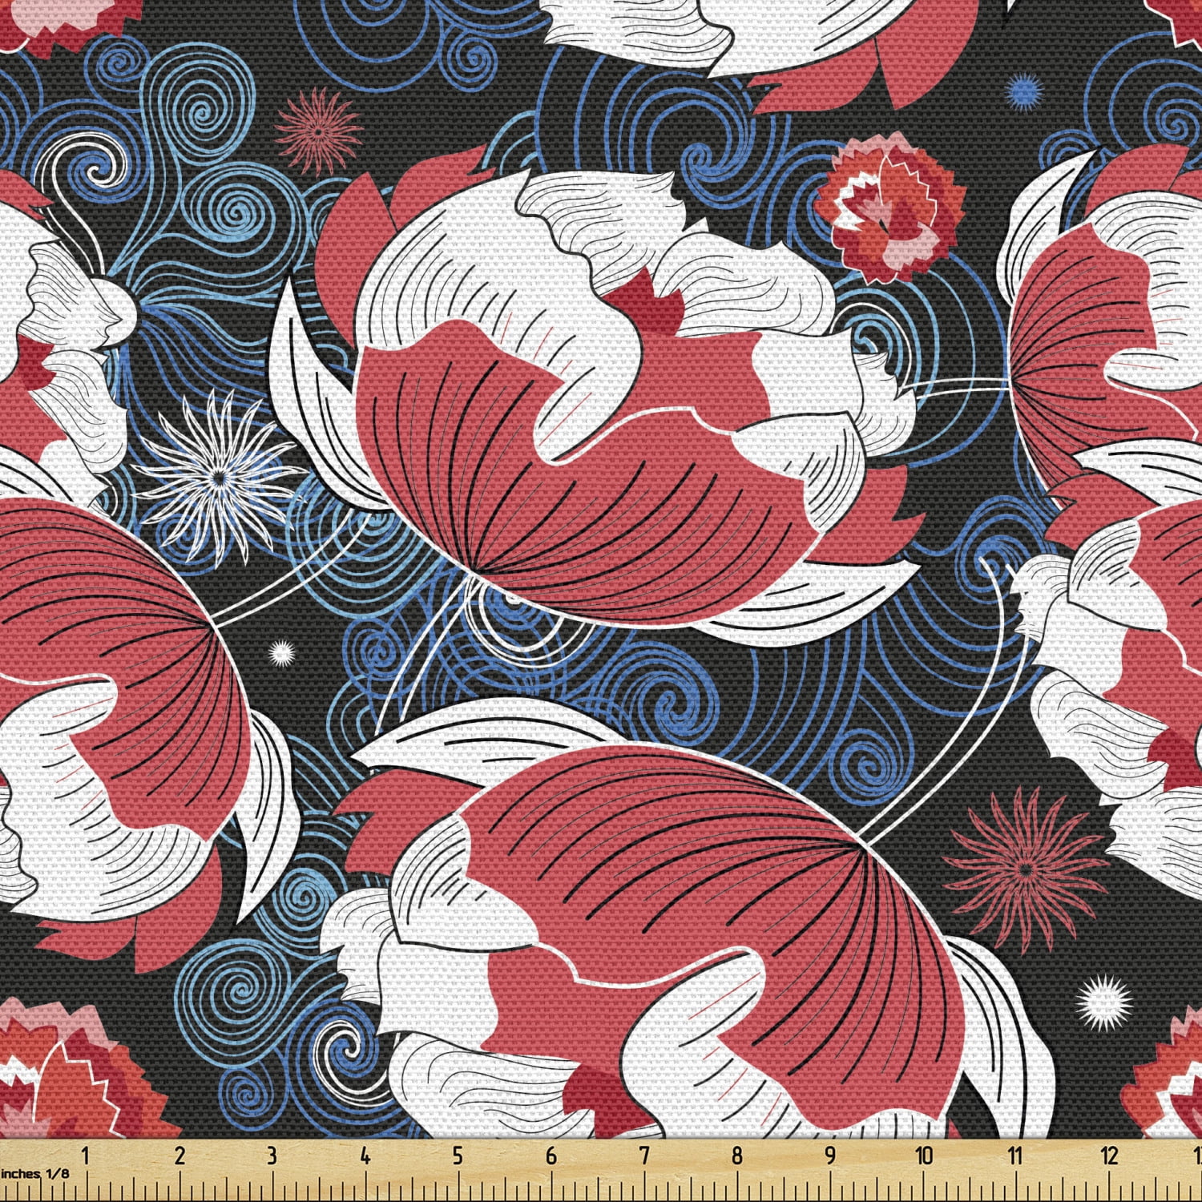The image size is (1202, 1202).
Task: Click the small blue starburst at top right
Action: pyautogui.click(x=1023, y=89)
